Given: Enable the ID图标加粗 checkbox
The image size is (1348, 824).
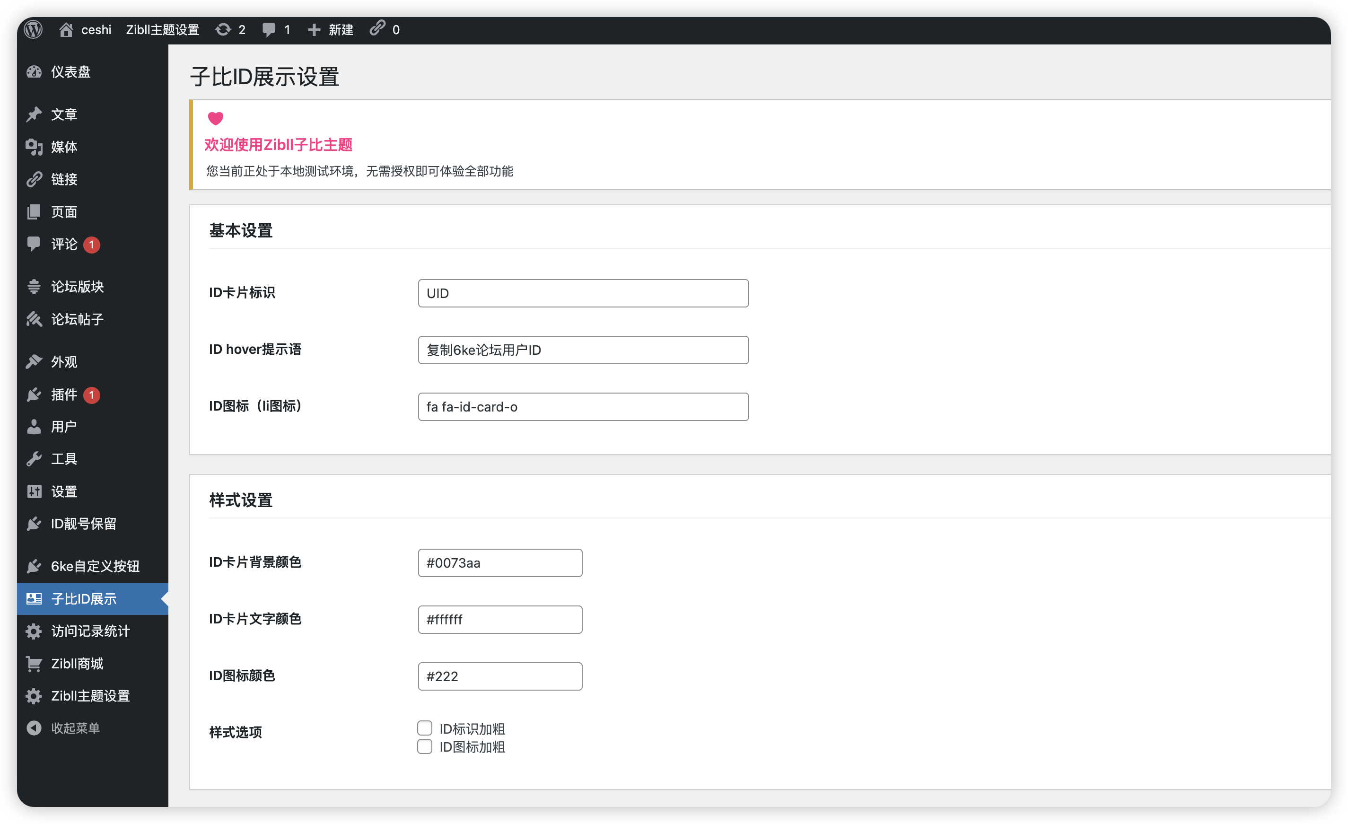Looking at the screenshot, I should pyautogui.click(x=425, y=746).
